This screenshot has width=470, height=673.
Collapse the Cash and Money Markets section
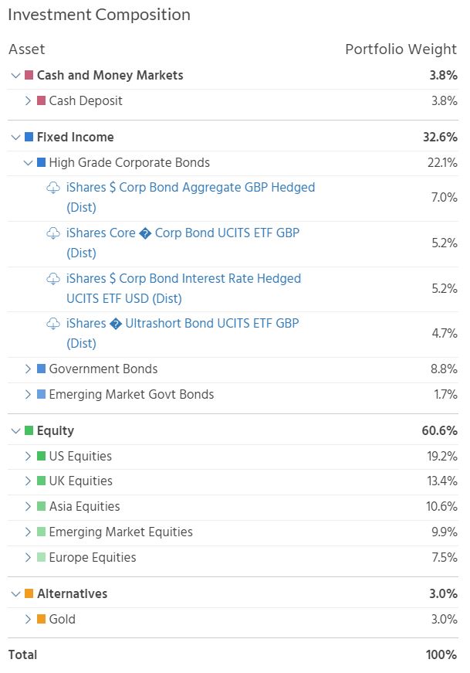click(x=16, y=76)
